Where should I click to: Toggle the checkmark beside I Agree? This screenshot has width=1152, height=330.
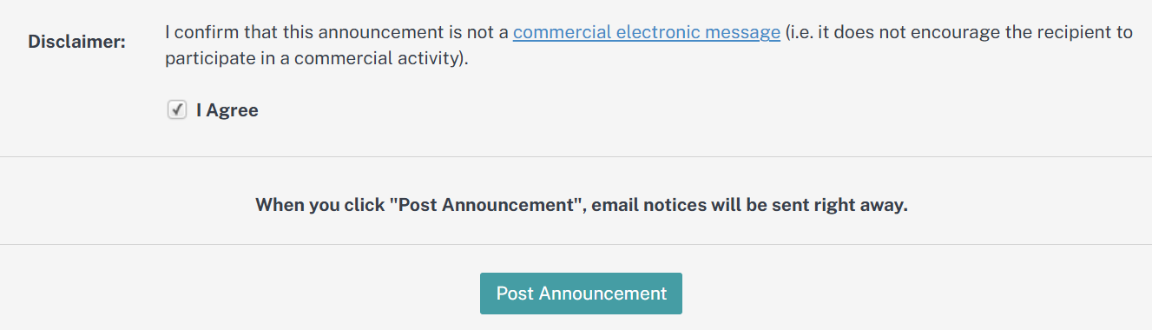[x=177, y=110]
